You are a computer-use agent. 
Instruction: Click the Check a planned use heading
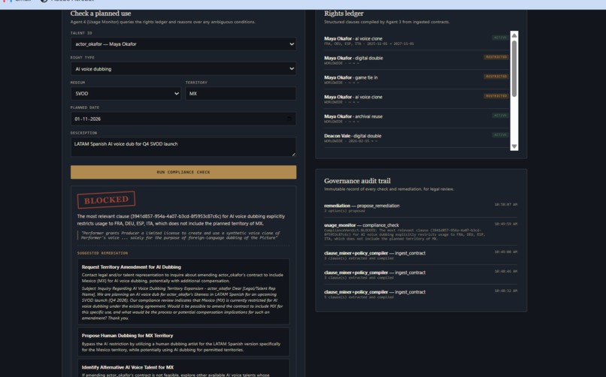tap(101, 14)
